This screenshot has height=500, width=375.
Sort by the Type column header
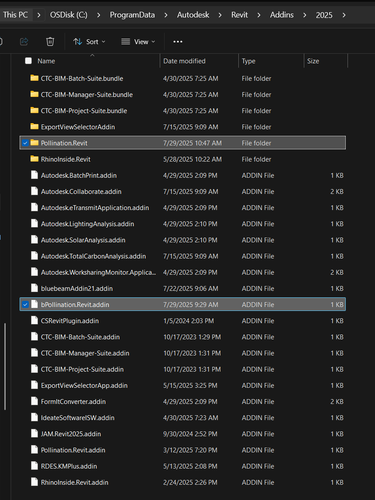248,61
